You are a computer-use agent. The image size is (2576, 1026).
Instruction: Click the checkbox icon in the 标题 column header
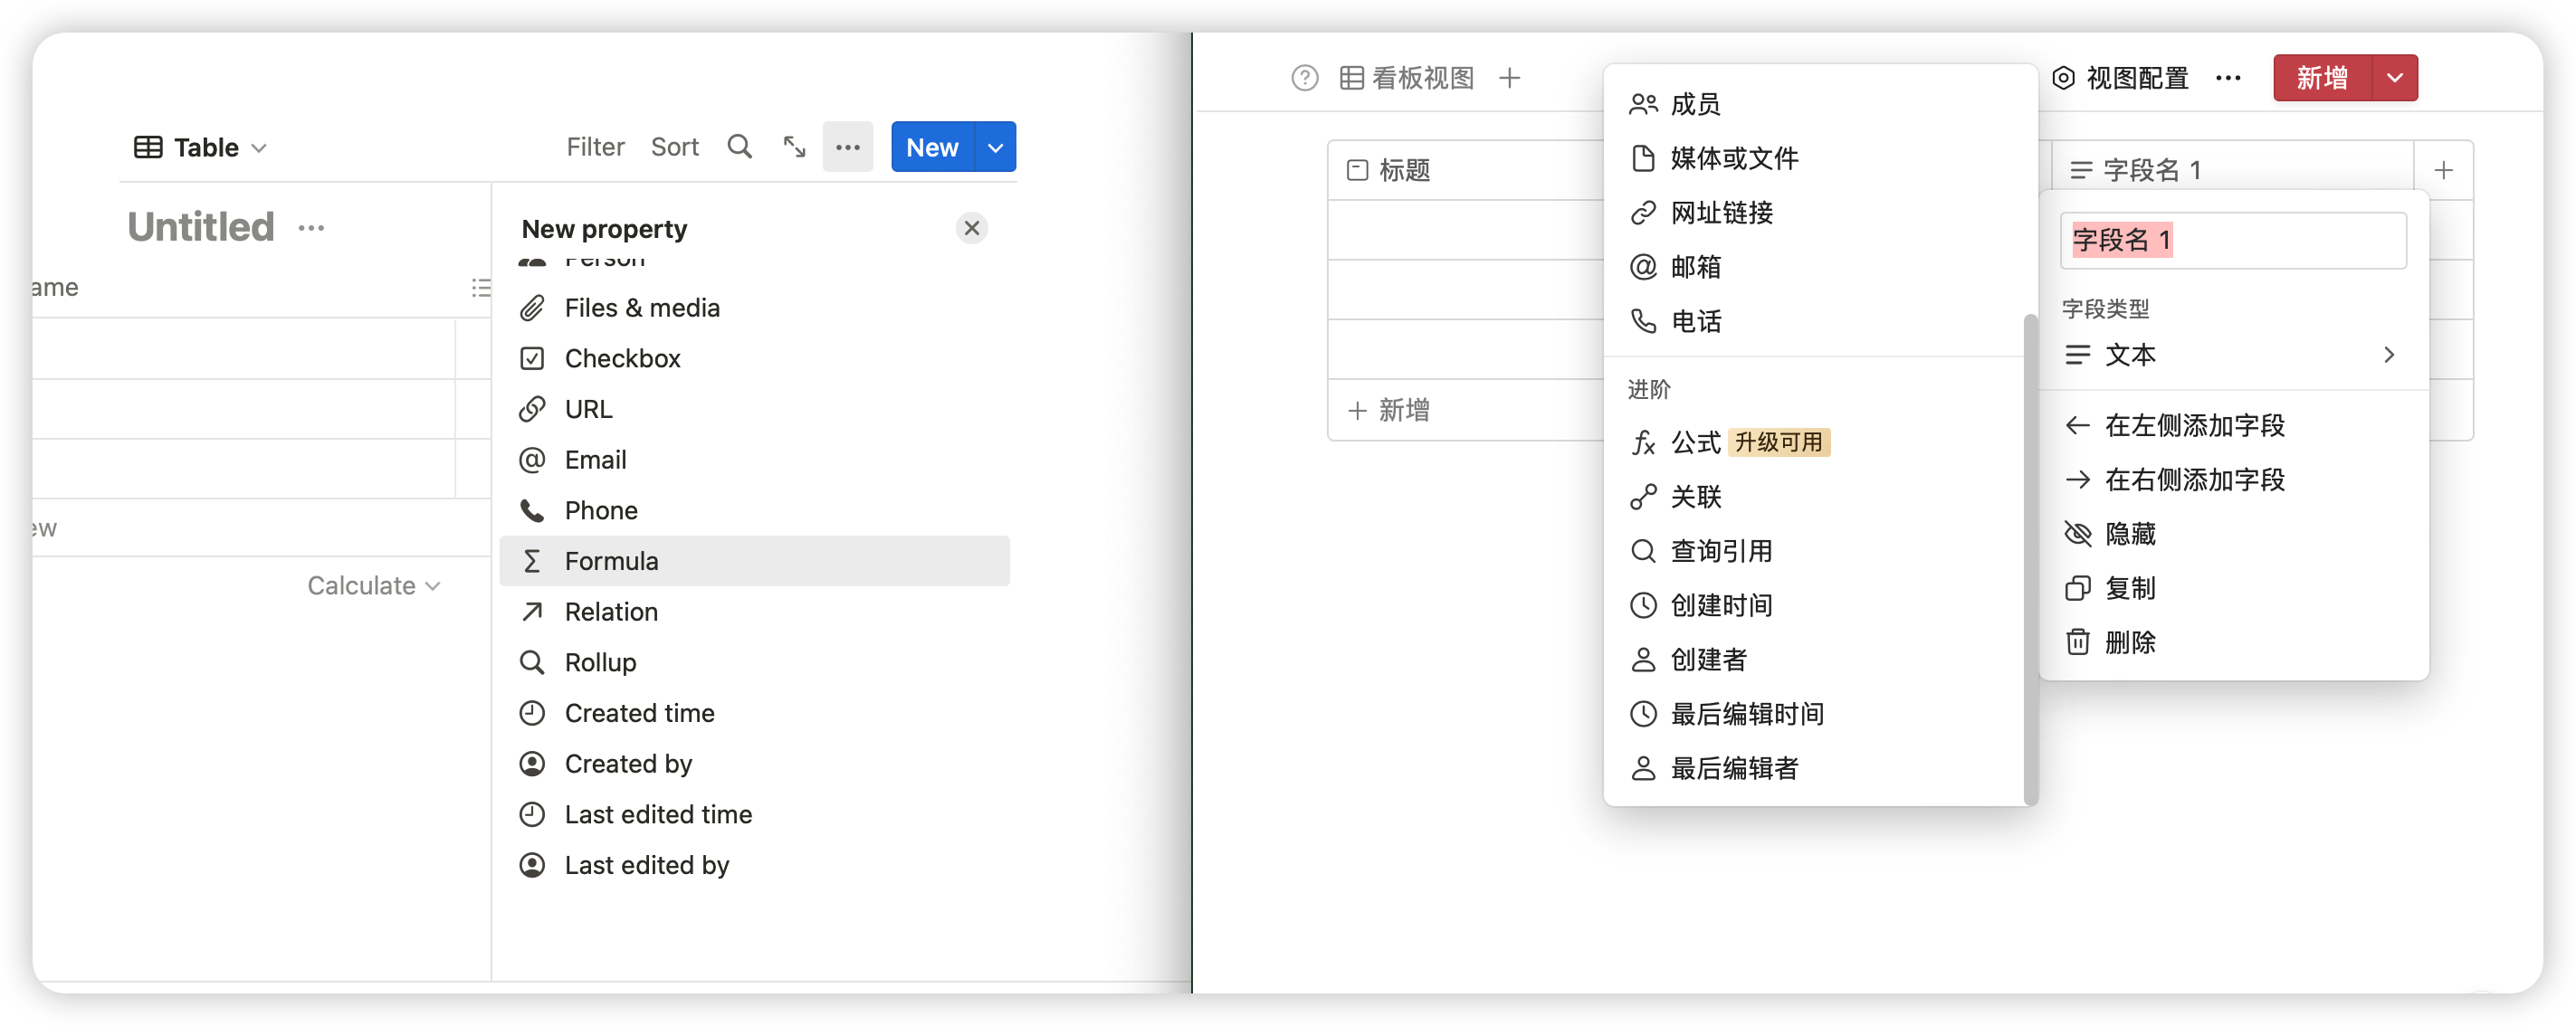click(1357, 170)
